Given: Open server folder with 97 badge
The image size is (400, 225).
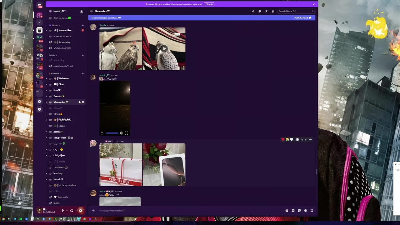Looking at the screenshot, I should [x=39, y=48].
